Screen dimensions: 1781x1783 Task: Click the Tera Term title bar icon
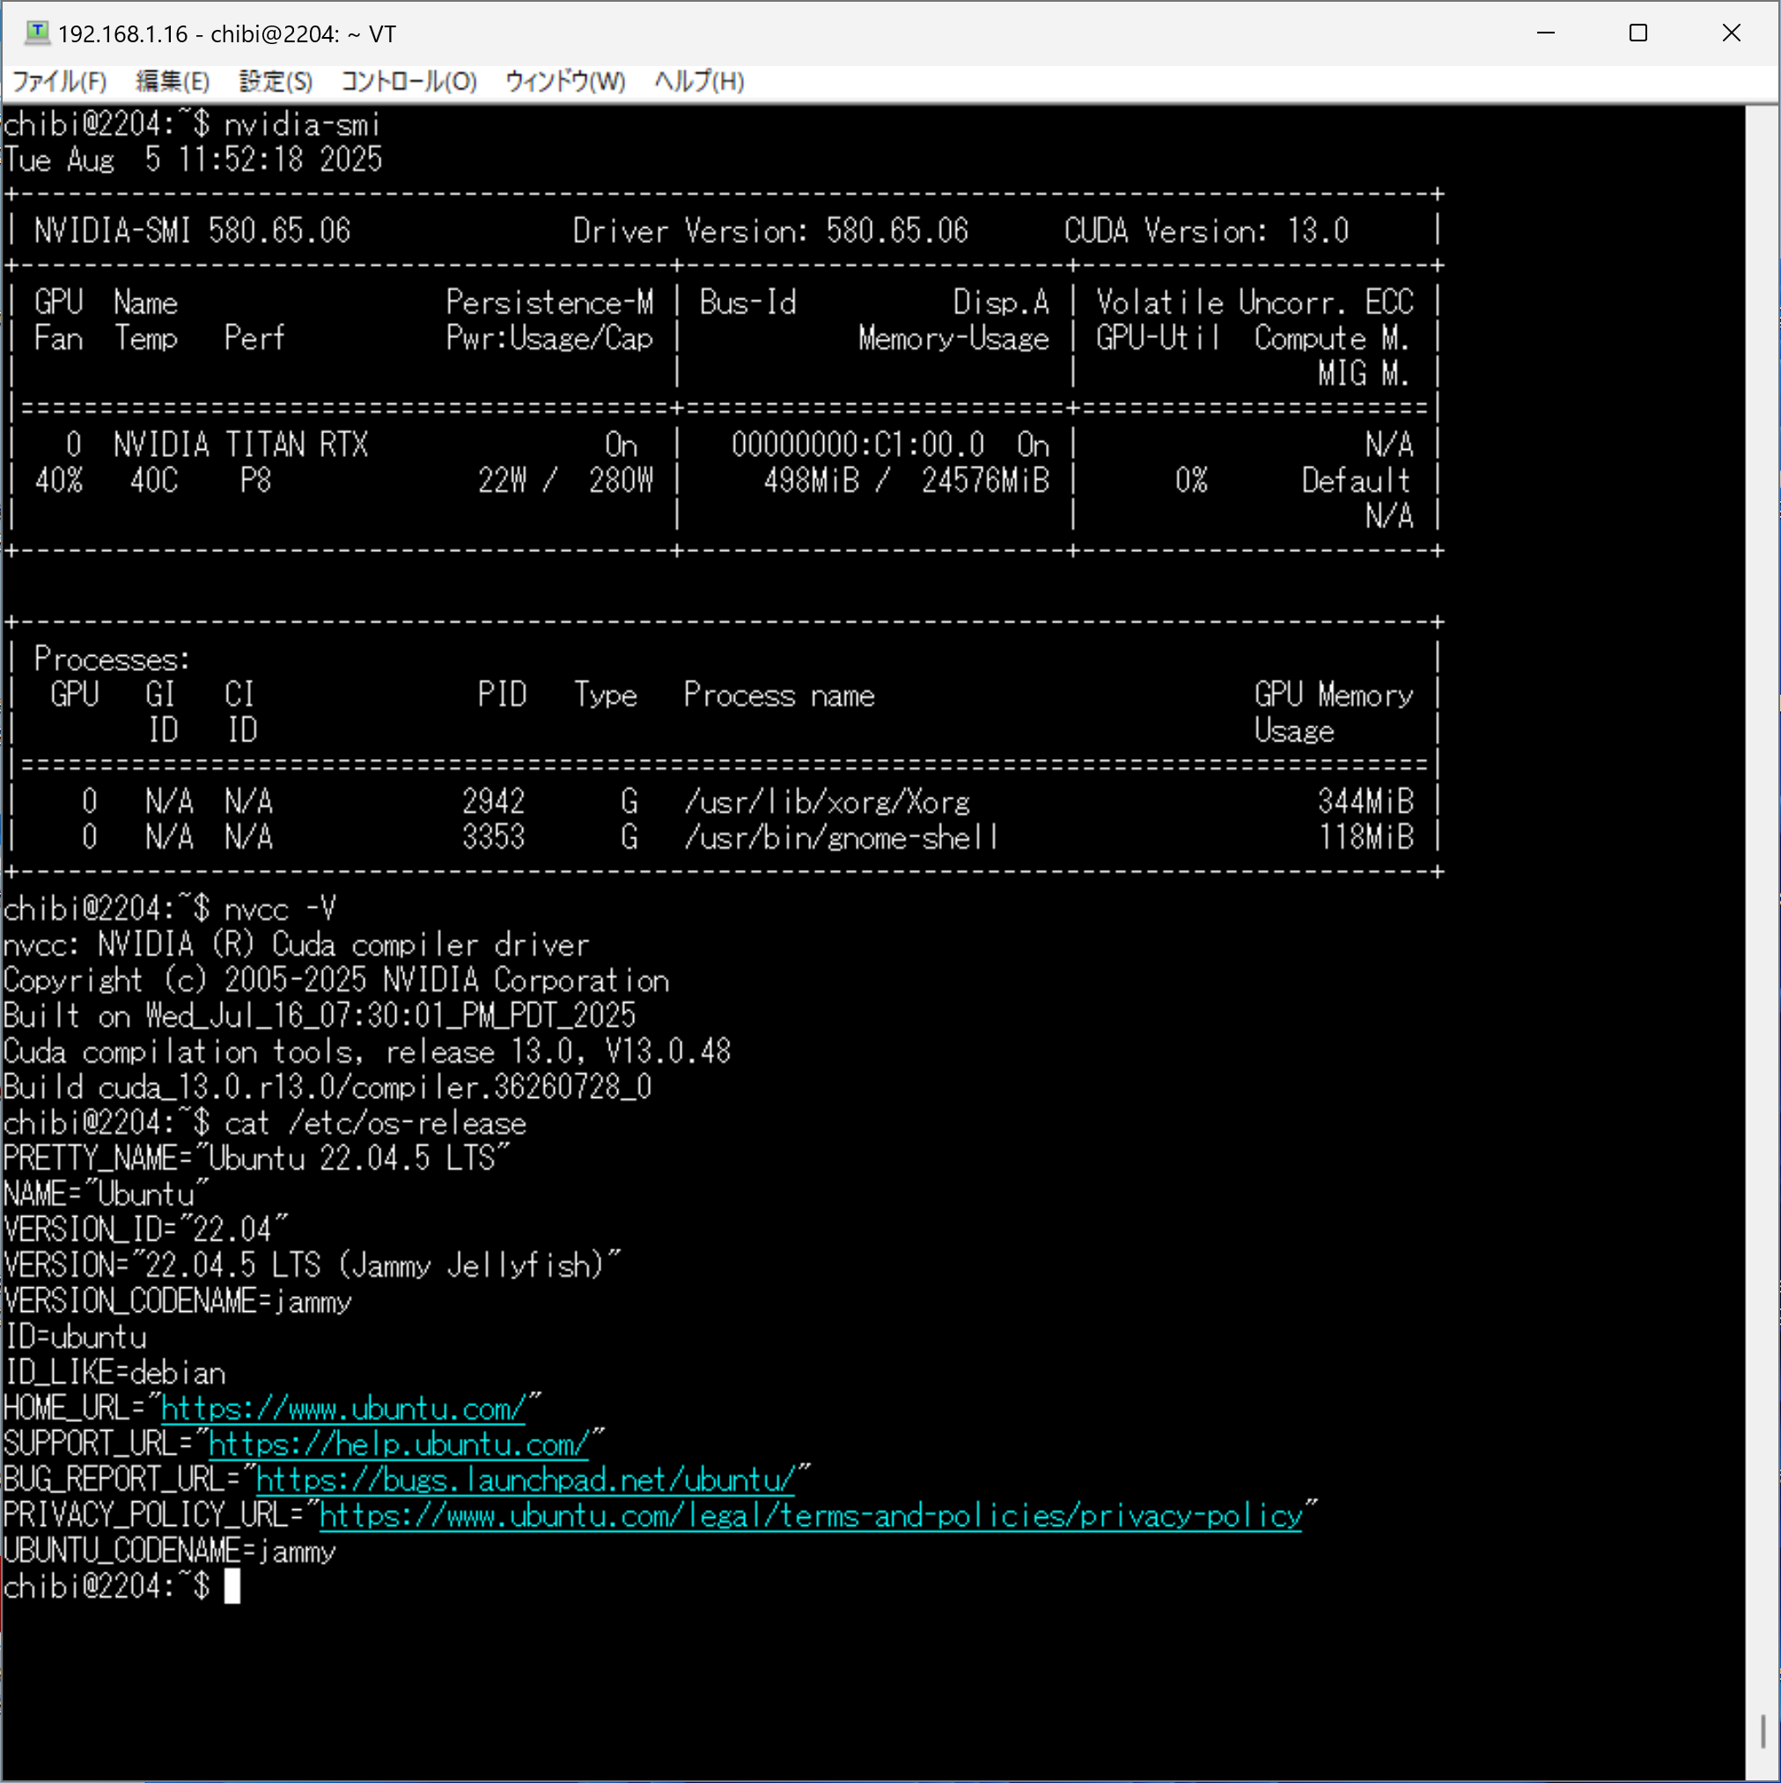37,33
